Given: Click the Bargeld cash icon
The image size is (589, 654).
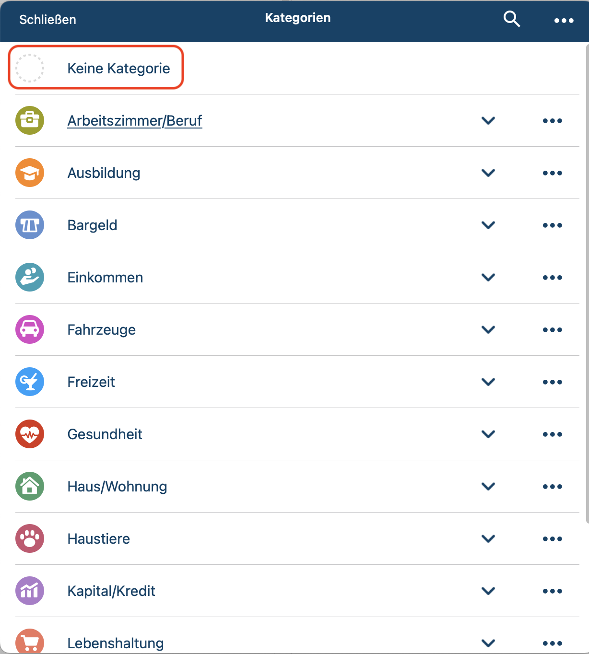Looking at the screenshot, I should pyautogui.click(x=30, y=225).
